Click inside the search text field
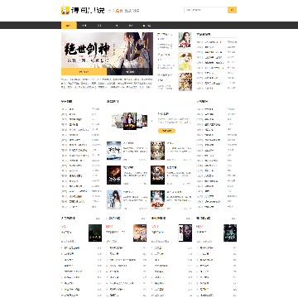This screenshot has height=298, width=298. click(x=206, y=10)
